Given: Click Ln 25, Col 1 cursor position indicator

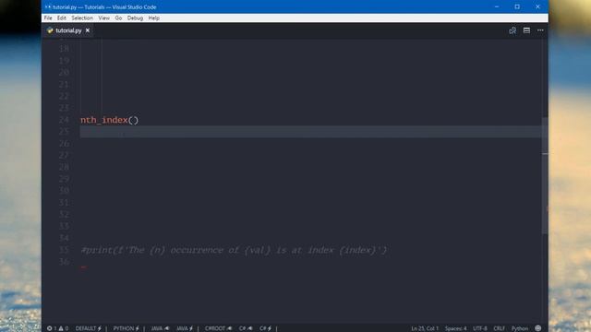Looking at the screenshot, I should pyautogui.click(x=425, y=328).
